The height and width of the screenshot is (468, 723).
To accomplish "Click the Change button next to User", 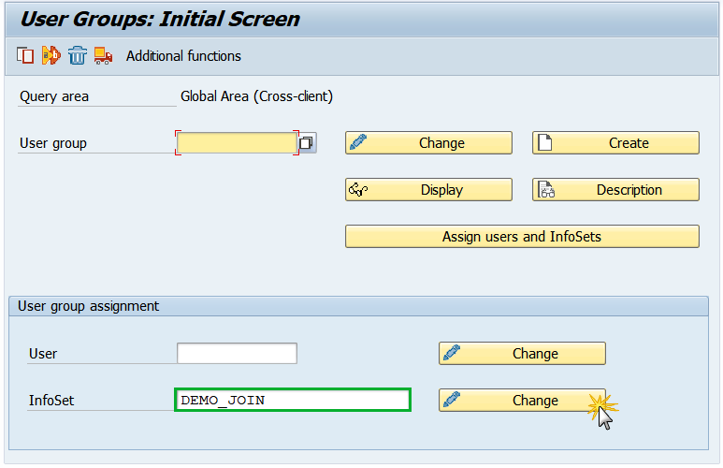I will pyautogui.click(x=522, y=354).
